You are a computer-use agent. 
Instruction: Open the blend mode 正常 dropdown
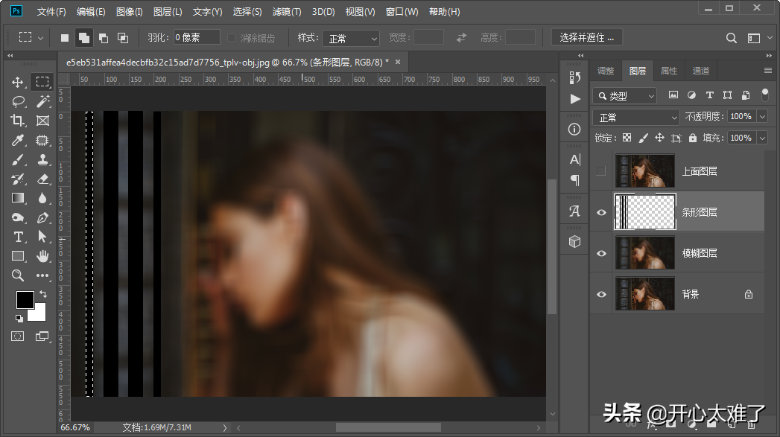pyautogui.click(x=635, y=118)
